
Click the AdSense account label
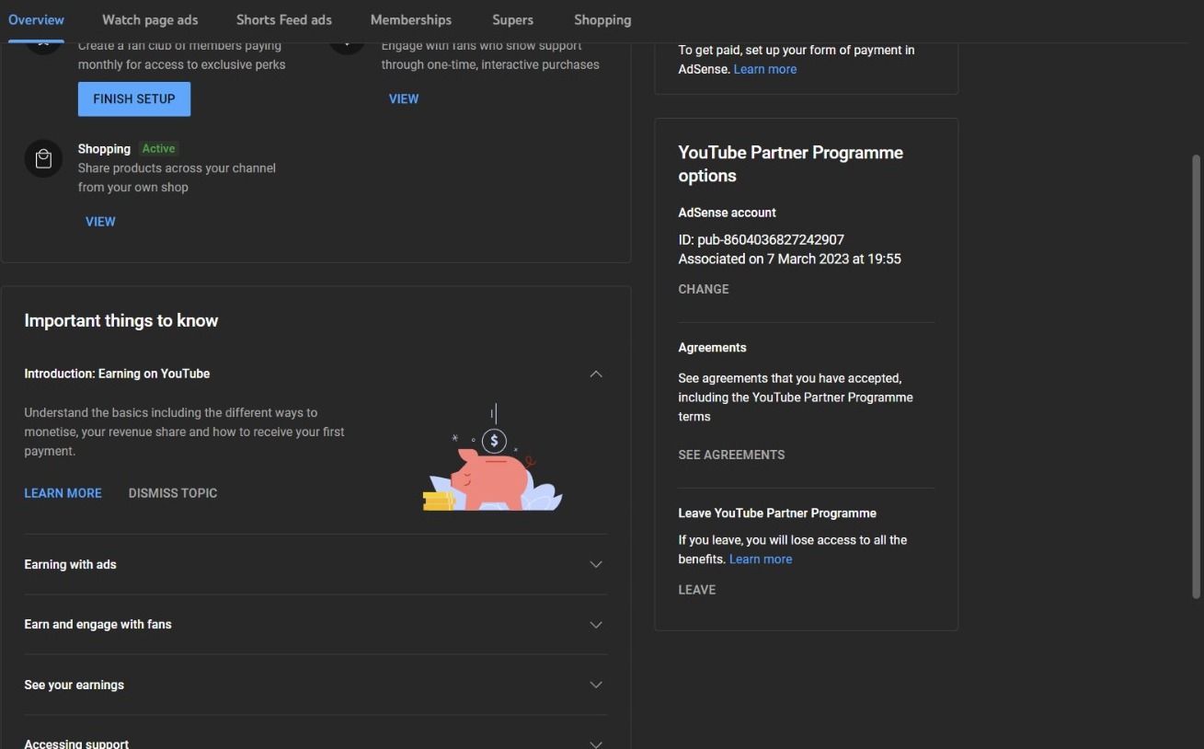[x=728, y=213]
